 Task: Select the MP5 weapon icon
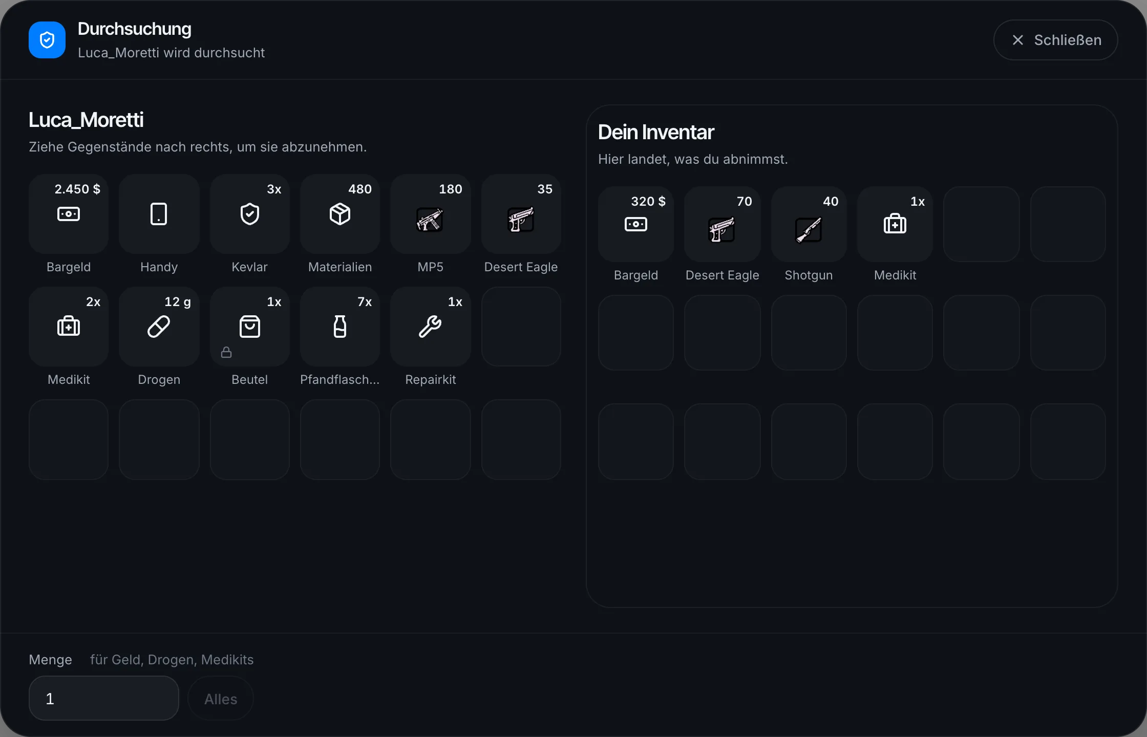point(430,220)
